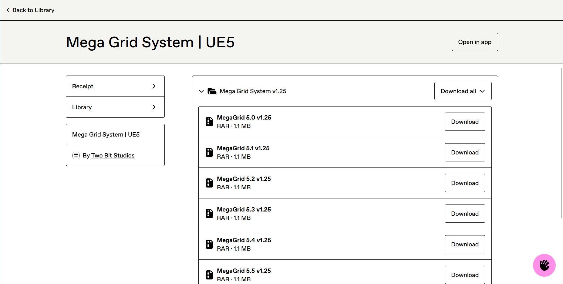
Task: Download MegaGrid 5.1 v1.25
Action: 465,152
